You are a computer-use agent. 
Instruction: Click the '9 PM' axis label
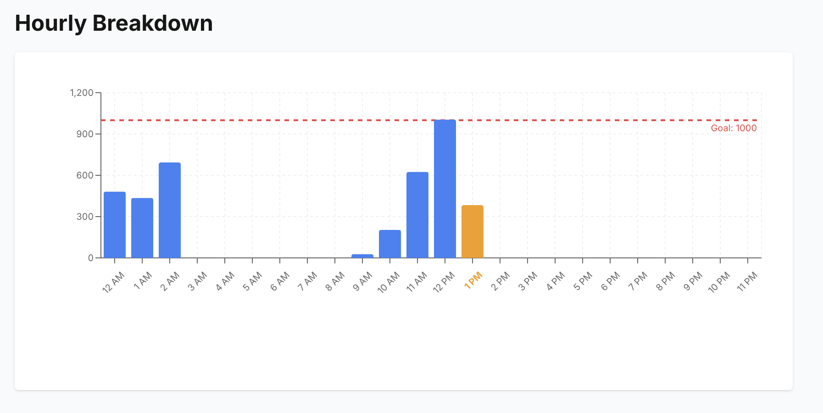coord(693,281)
